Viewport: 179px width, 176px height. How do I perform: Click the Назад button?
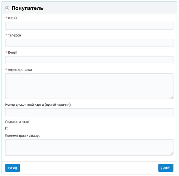13,168
